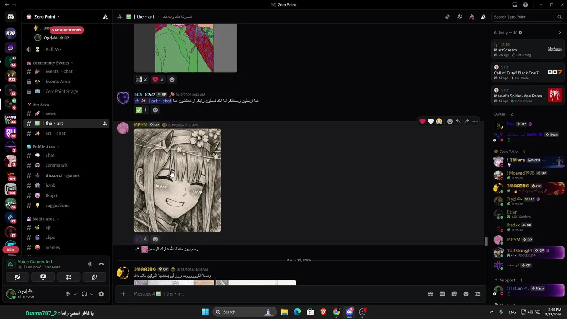The height and width of the screenshot is (319, 567).
Task: Open MRYM's anime sketch image
Action: [x=177, y=180]
